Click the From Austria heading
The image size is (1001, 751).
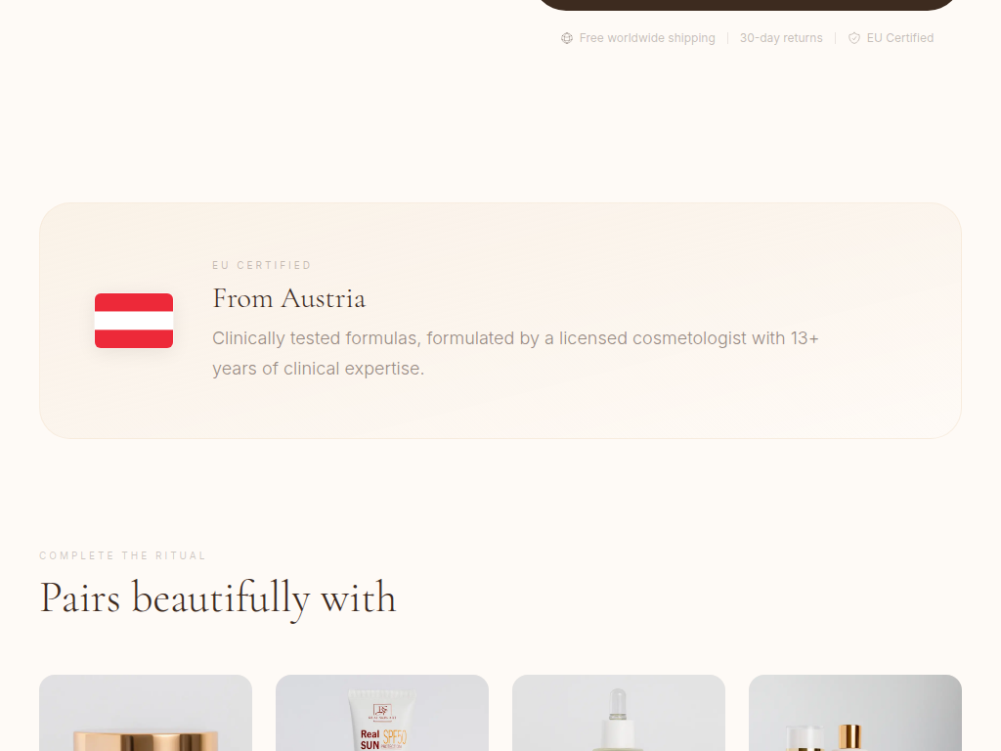(x=289, y=299)
